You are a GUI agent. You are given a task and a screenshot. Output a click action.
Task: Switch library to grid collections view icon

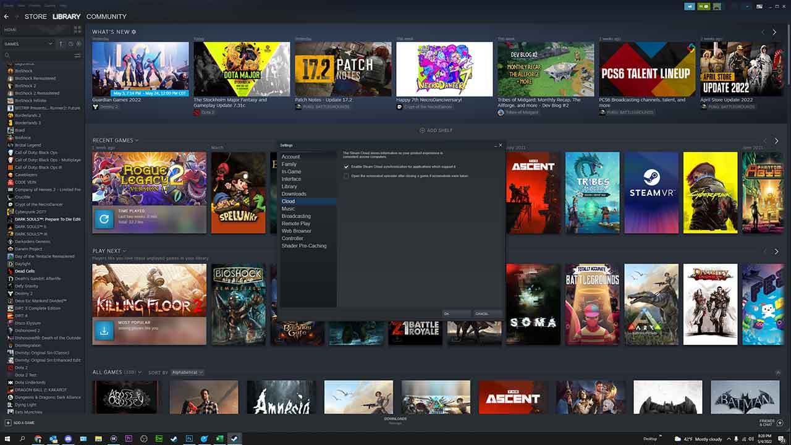click(77, 30)
